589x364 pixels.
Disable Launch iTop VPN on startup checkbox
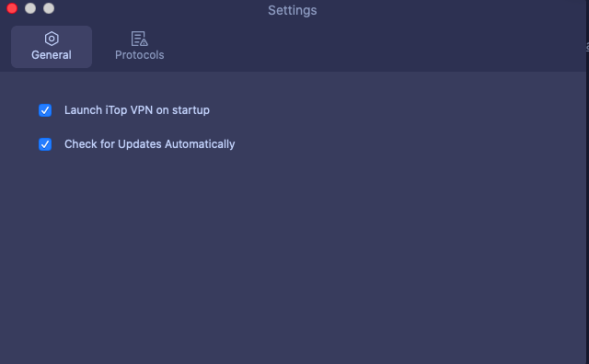tap(45, 110)
